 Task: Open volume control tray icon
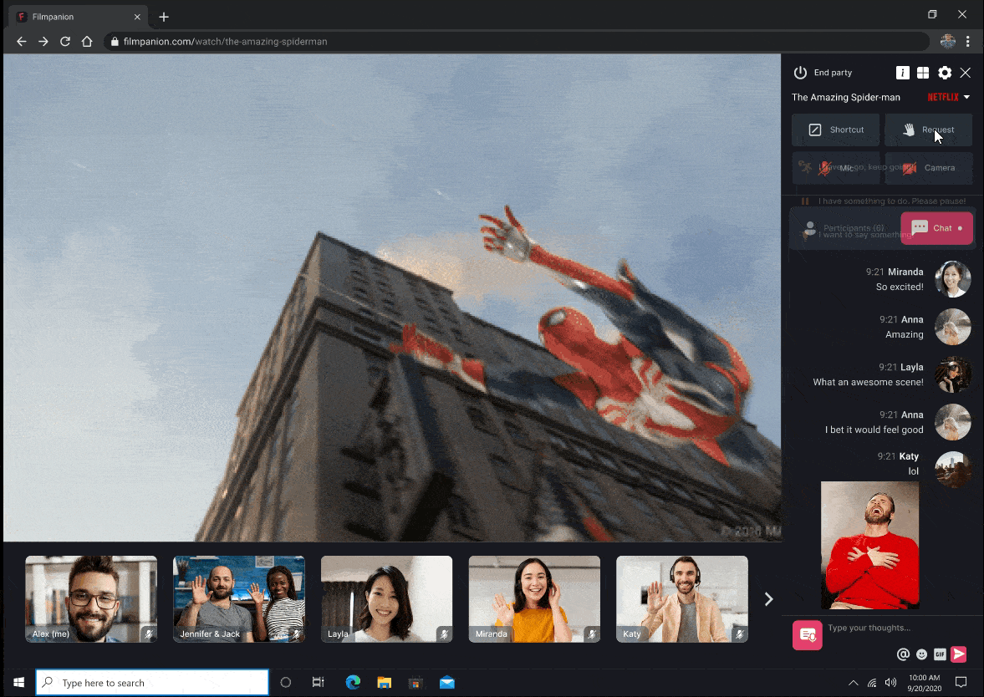(x=890, y=683)
